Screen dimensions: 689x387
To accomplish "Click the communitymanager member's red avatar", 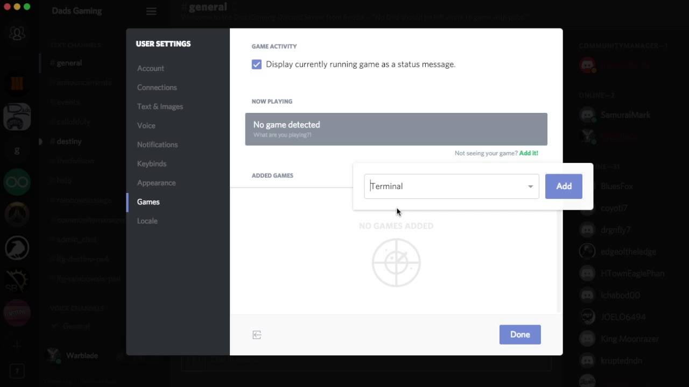I will click(x=587, y=65).
